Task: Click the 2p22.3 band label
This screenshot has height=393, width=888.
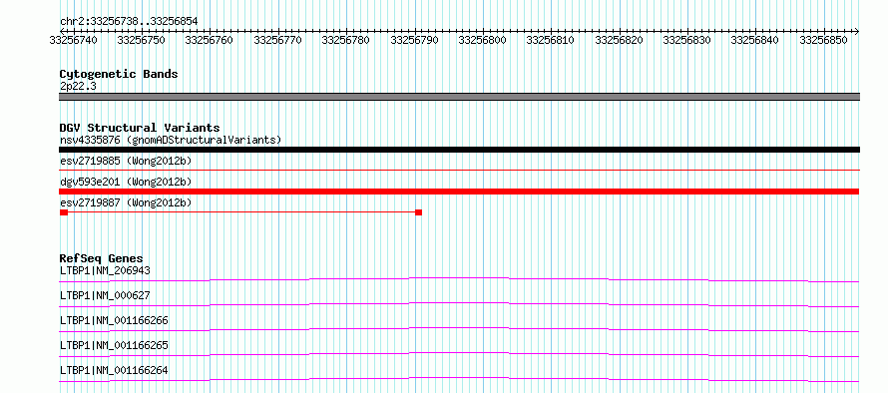Action: point(78,86)
